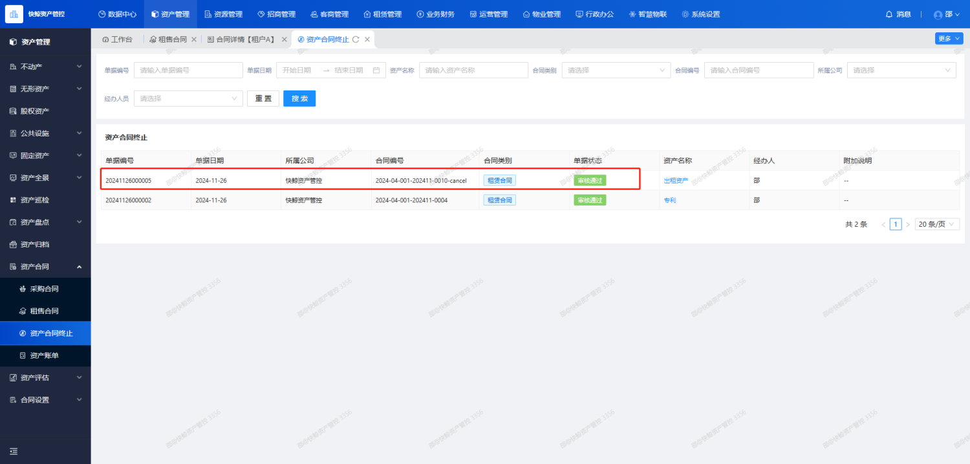Expand the 资产盘点 sidebar menu
The image size is (970, 464).
pyautogui.click(x=45, y=222)
